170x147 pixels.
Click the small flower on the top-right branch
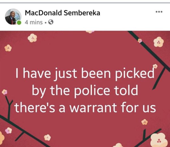(140, 41)
